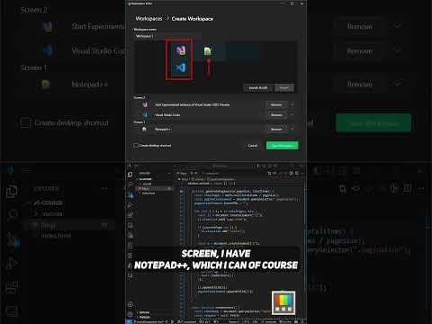Enable Create desktop shortcut checkbox

tap(136, 146)
